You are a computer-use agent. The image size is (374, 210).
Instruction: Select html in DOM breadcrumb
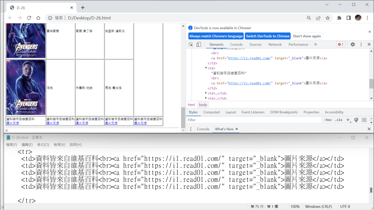(x=191, y=105)
